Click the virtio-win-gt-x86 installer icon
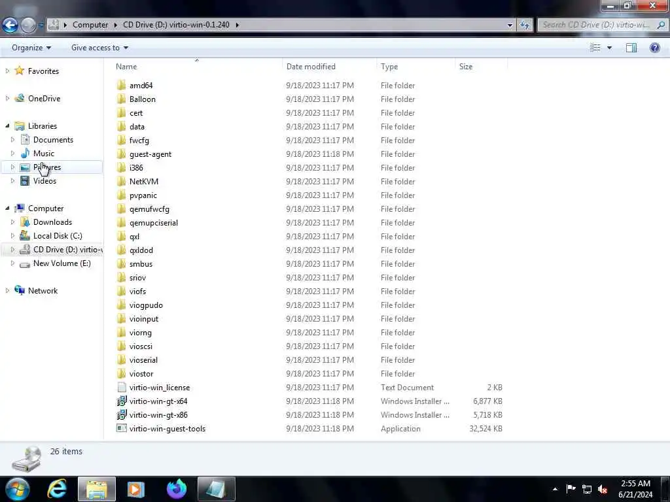The height and width of the screenshot is (502, 670). (x=121, y=414)
